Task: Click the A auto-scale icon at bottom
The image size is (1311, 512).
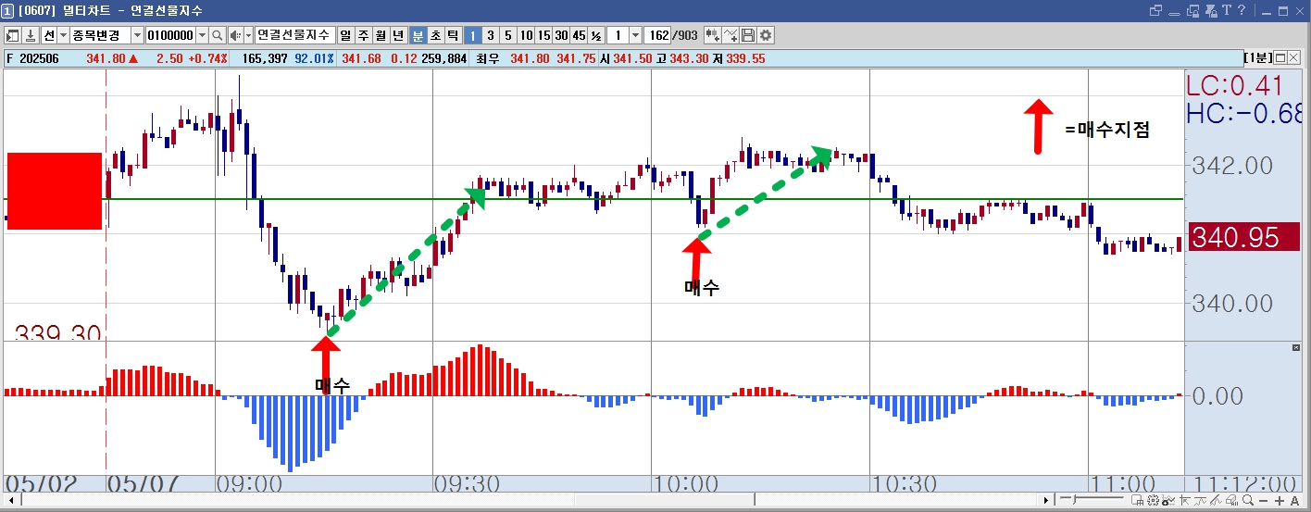Action: pos(1295,500)
